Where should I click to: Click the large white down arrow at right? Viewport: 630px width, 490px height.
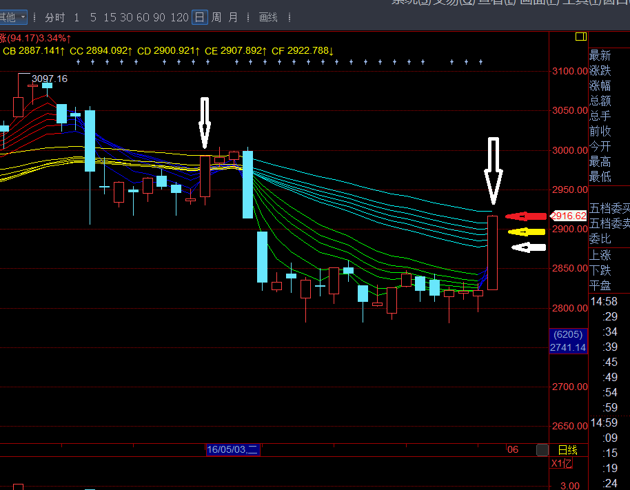coord(493,171)
